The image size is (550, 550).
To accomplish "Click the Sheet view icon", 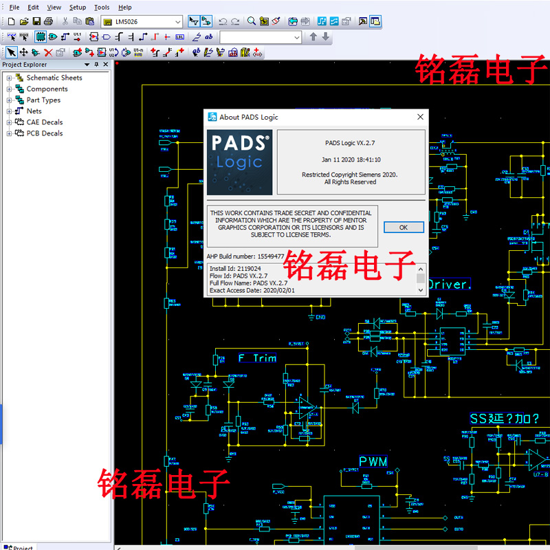I will click(x=264, y=21).
